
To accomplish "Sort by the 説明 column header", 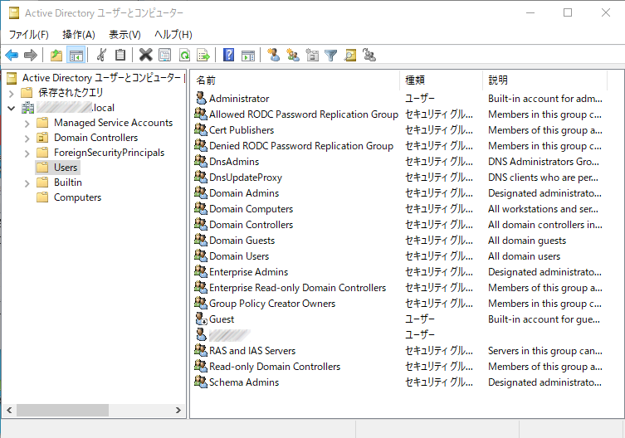I will [544, 80].
